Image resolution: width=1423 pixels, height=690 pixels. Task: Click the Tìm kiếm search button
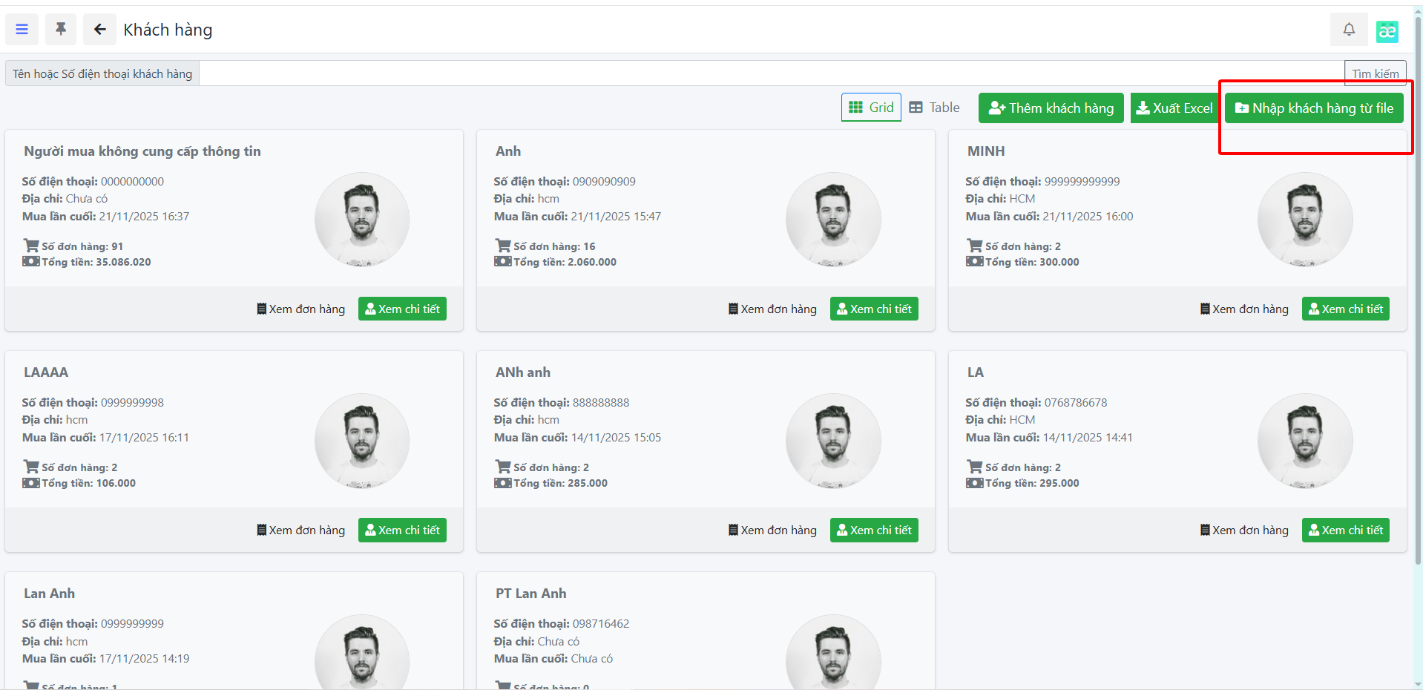[x=1375, y=73]
